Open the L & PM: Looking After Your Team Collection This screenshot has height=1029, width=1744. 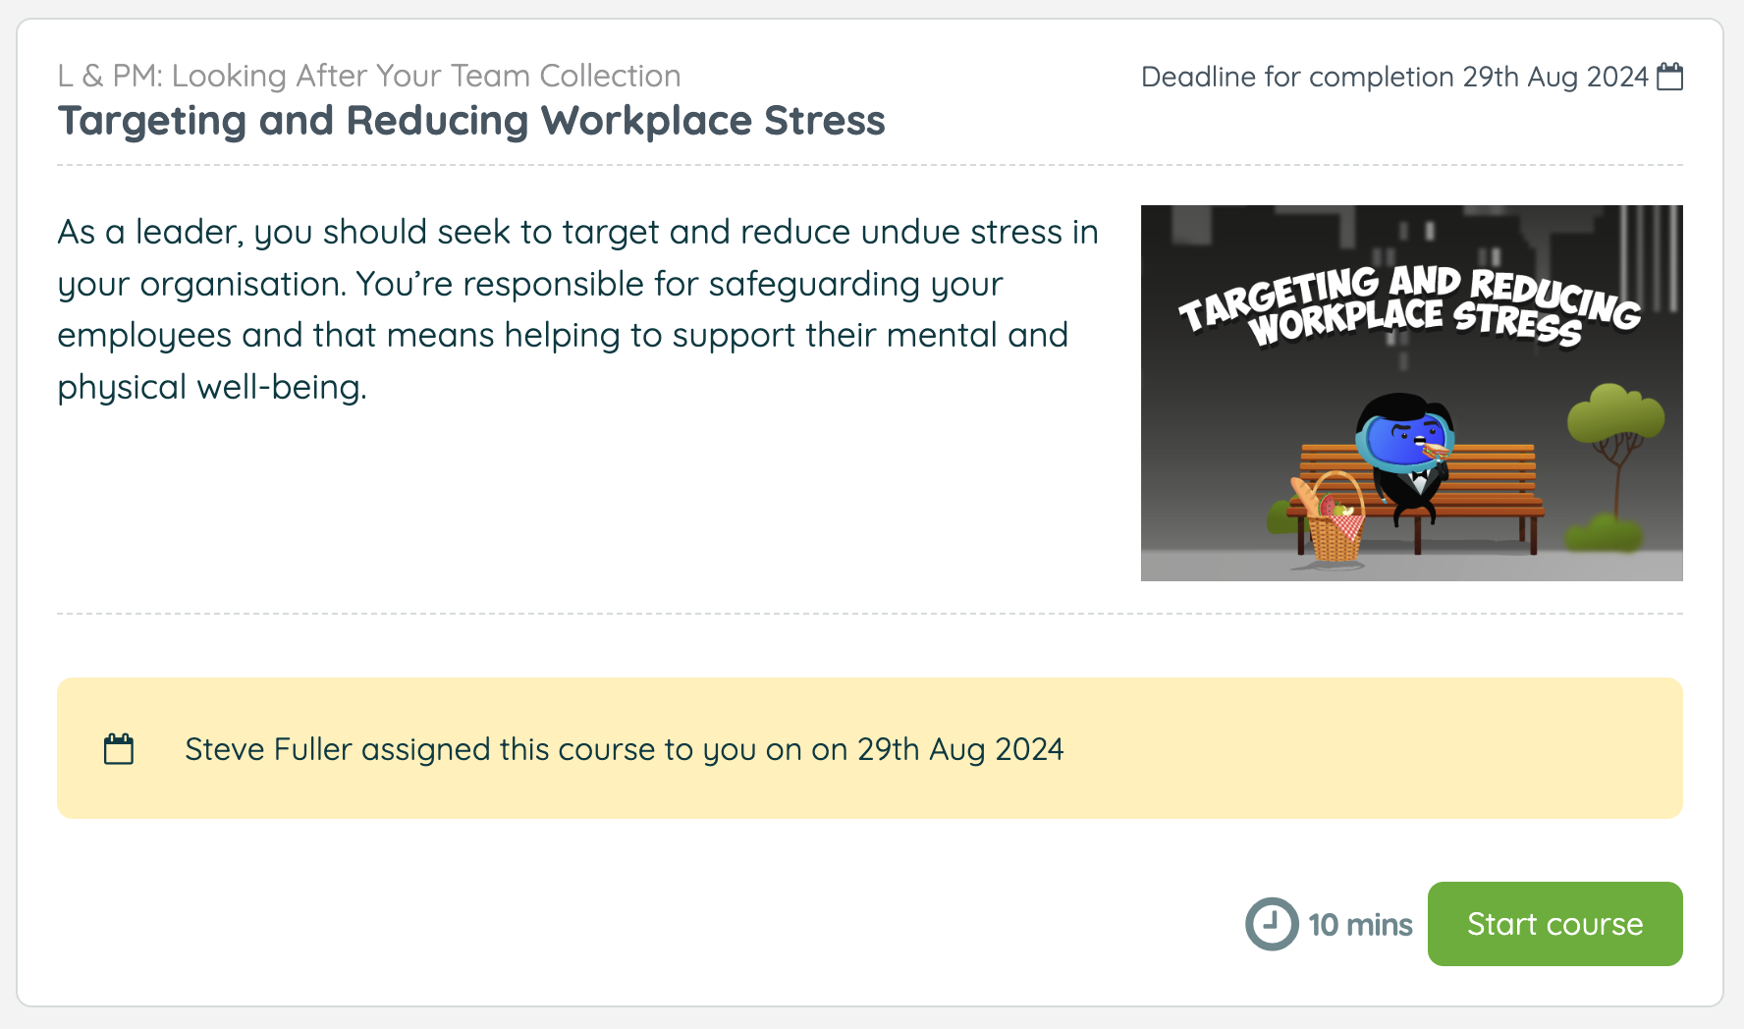(368, 76)
